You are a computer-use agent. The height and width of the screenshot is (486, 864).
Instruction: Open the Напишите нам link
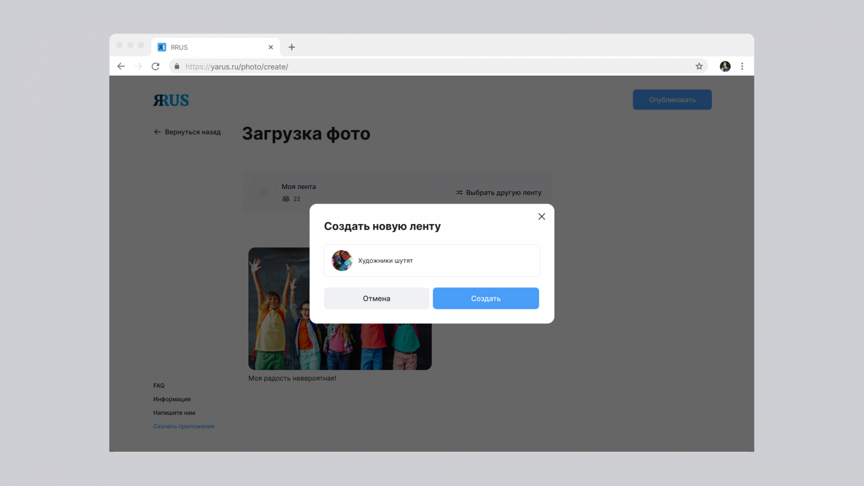pos(174,413)
